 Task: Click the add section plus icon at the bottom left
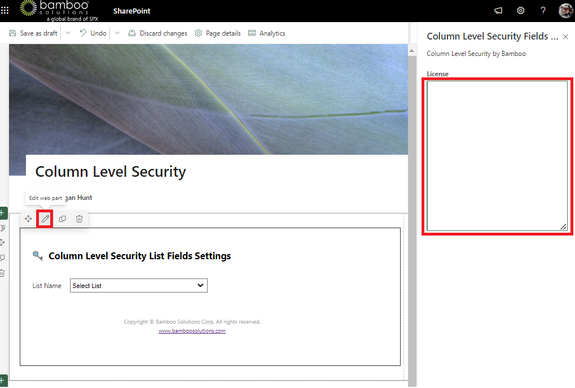pos(2,381)
